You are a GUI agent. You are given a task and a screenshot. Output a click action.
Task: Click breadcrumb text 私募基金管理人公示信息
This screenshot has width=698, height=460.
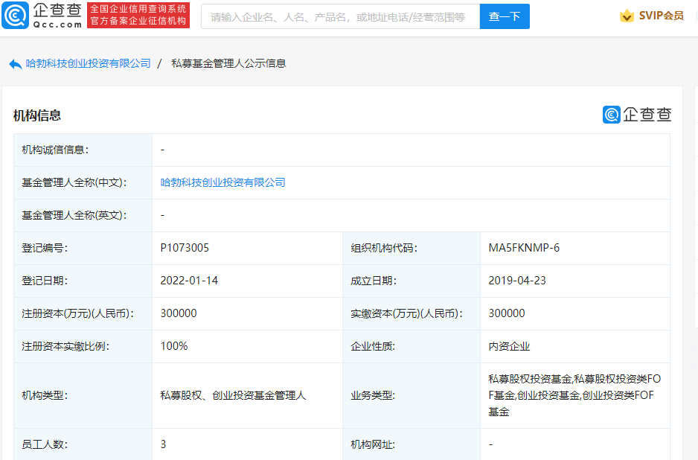(x=228, y=64)
